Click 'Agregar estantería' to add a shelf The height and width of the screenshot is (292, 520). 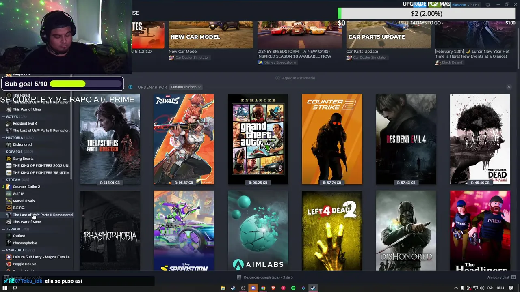click(295, 78)
